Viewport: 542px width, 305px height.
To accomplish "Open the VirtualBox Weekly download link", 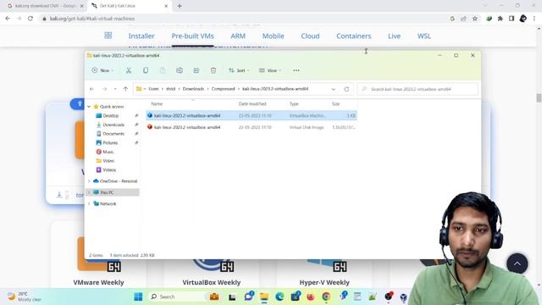I will [212, 282].
